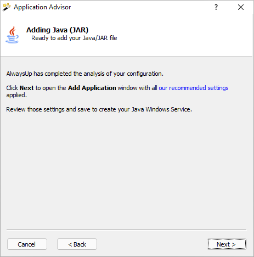Click the 'Application Advisor' window title

click(42, 7)
